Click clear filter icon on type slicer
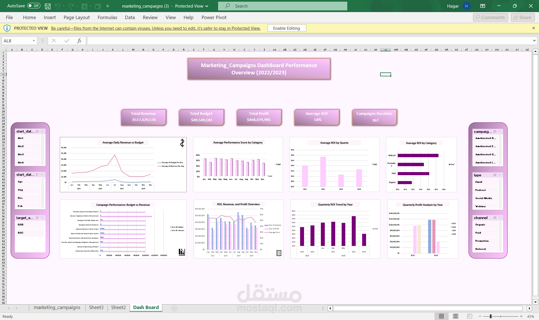539x320 pixels. coord(500,175)
